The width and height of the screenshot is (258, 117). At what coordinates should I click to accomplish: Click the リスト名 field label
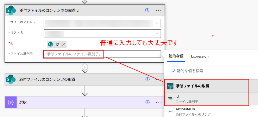[x=17, y=33]
